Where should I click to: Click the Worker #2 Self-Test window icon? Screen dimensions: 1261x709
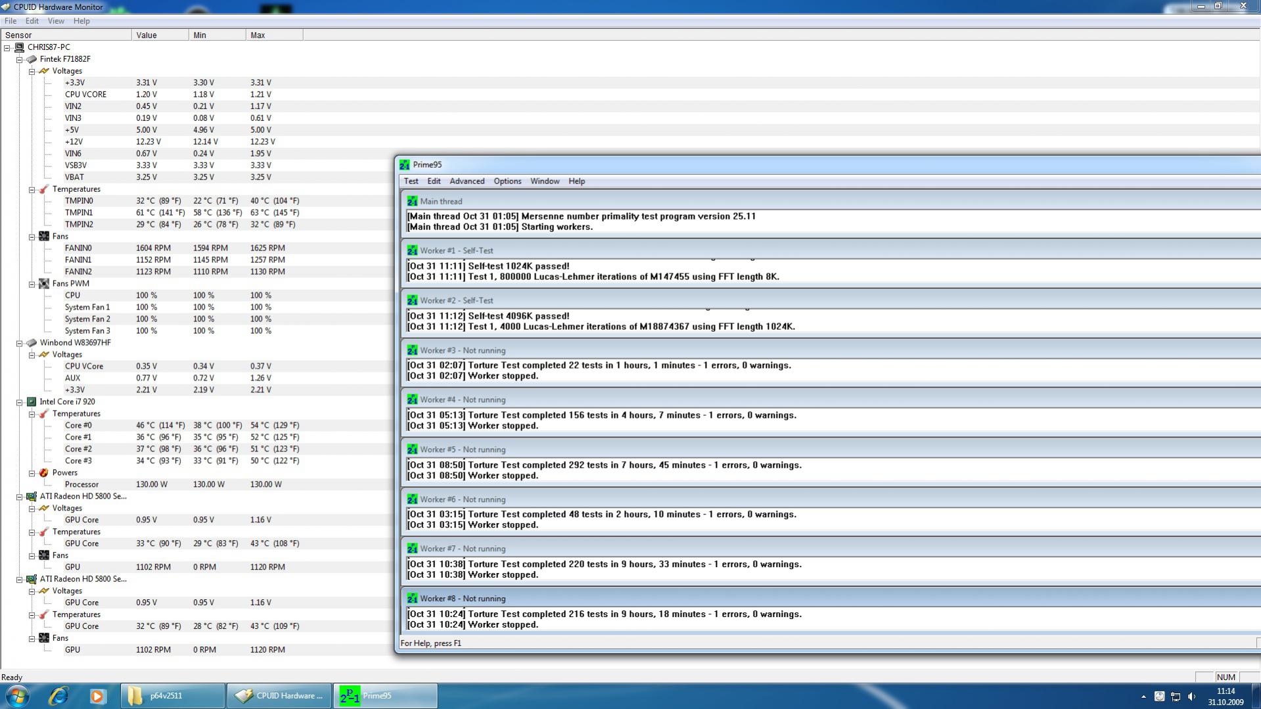412,301
